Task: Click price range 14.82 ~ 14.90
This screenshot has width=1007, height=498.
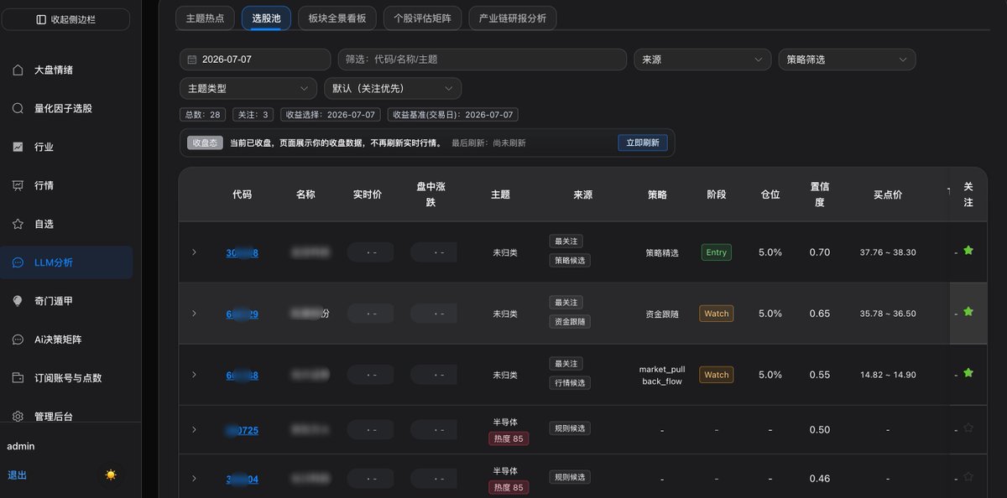Action: (x=888, y=375)
